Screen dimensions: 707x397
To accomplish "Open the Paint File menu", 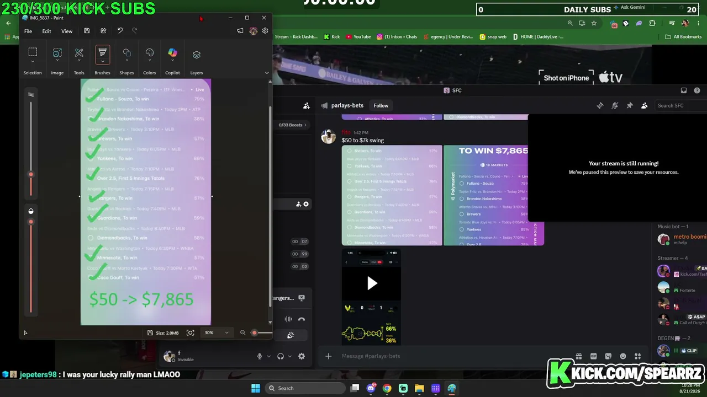I will (x=28, y=31).
